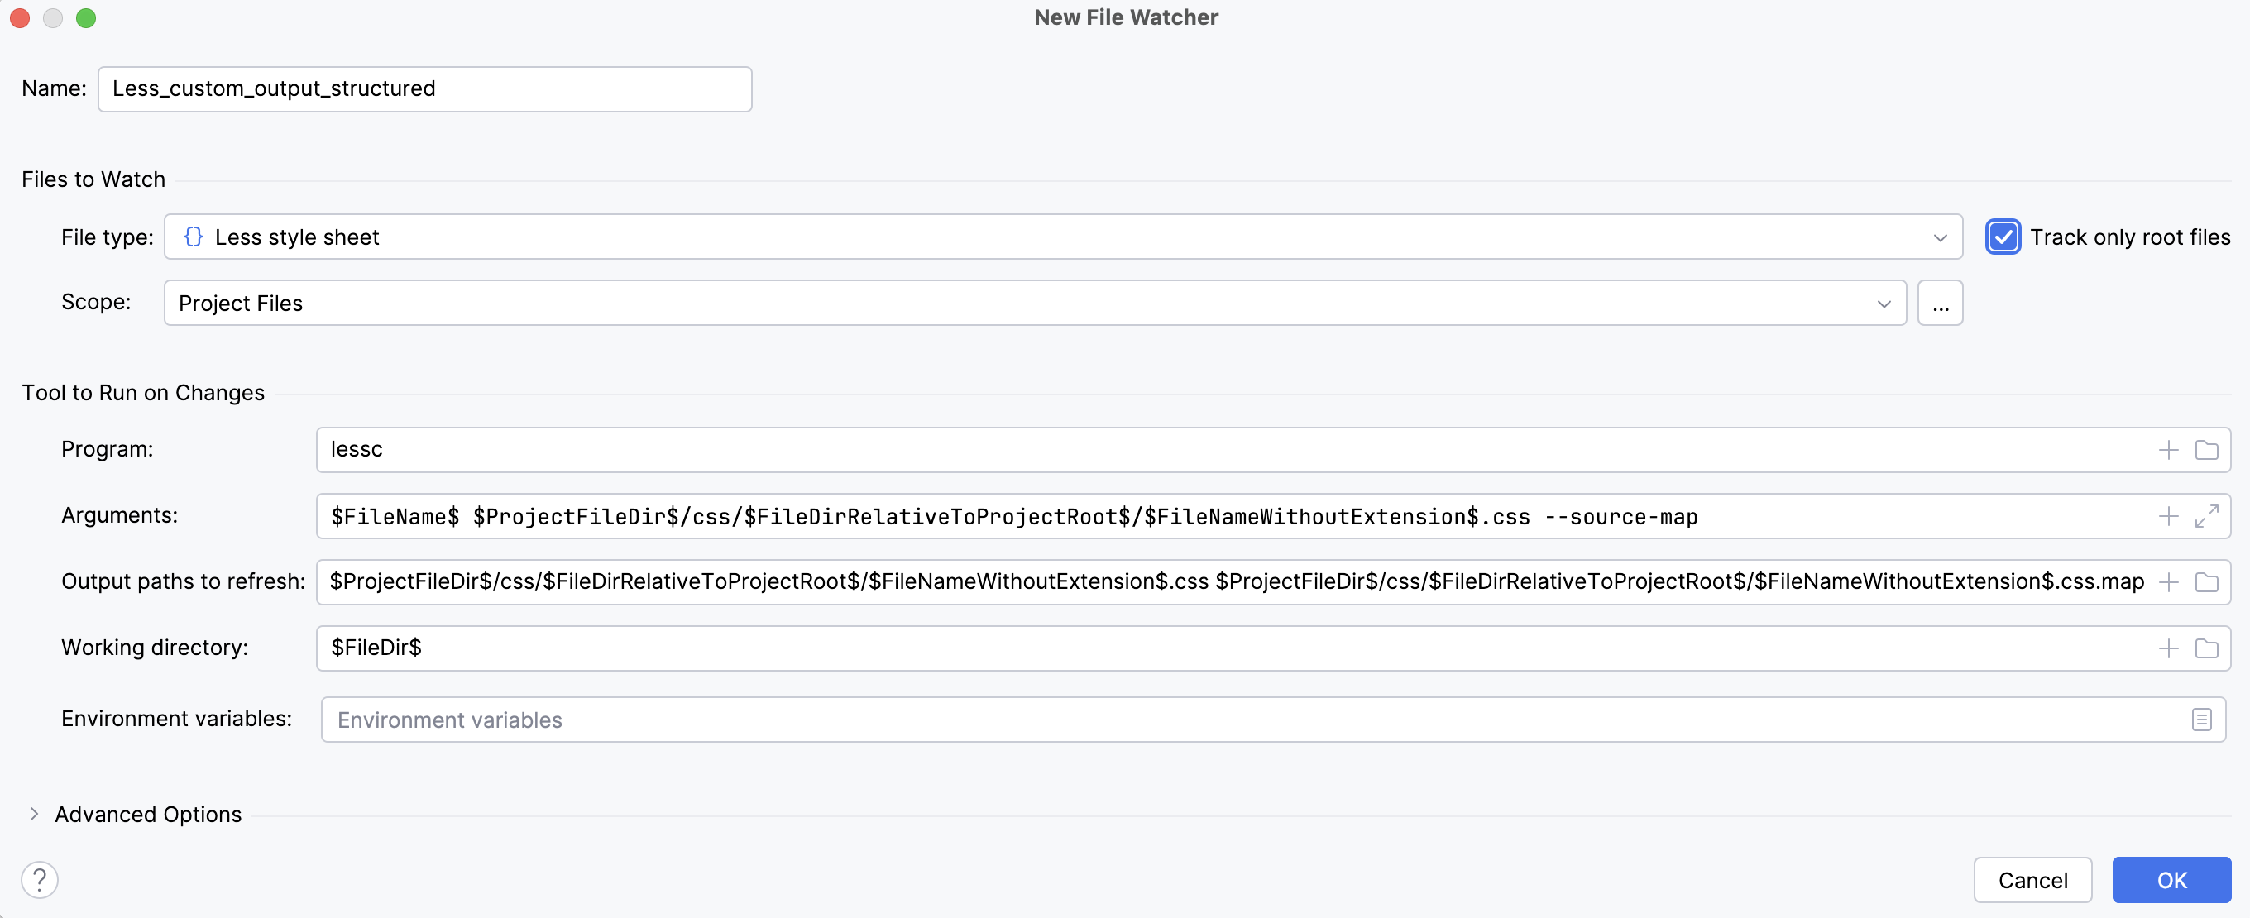Click folder browse icon in Program field
This screenshot has height=918, width=2250.
(2206, 450)
